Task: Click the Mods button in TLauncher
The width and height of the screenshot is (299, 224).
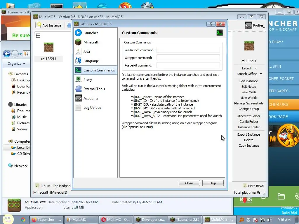Action: pos(246,200)
